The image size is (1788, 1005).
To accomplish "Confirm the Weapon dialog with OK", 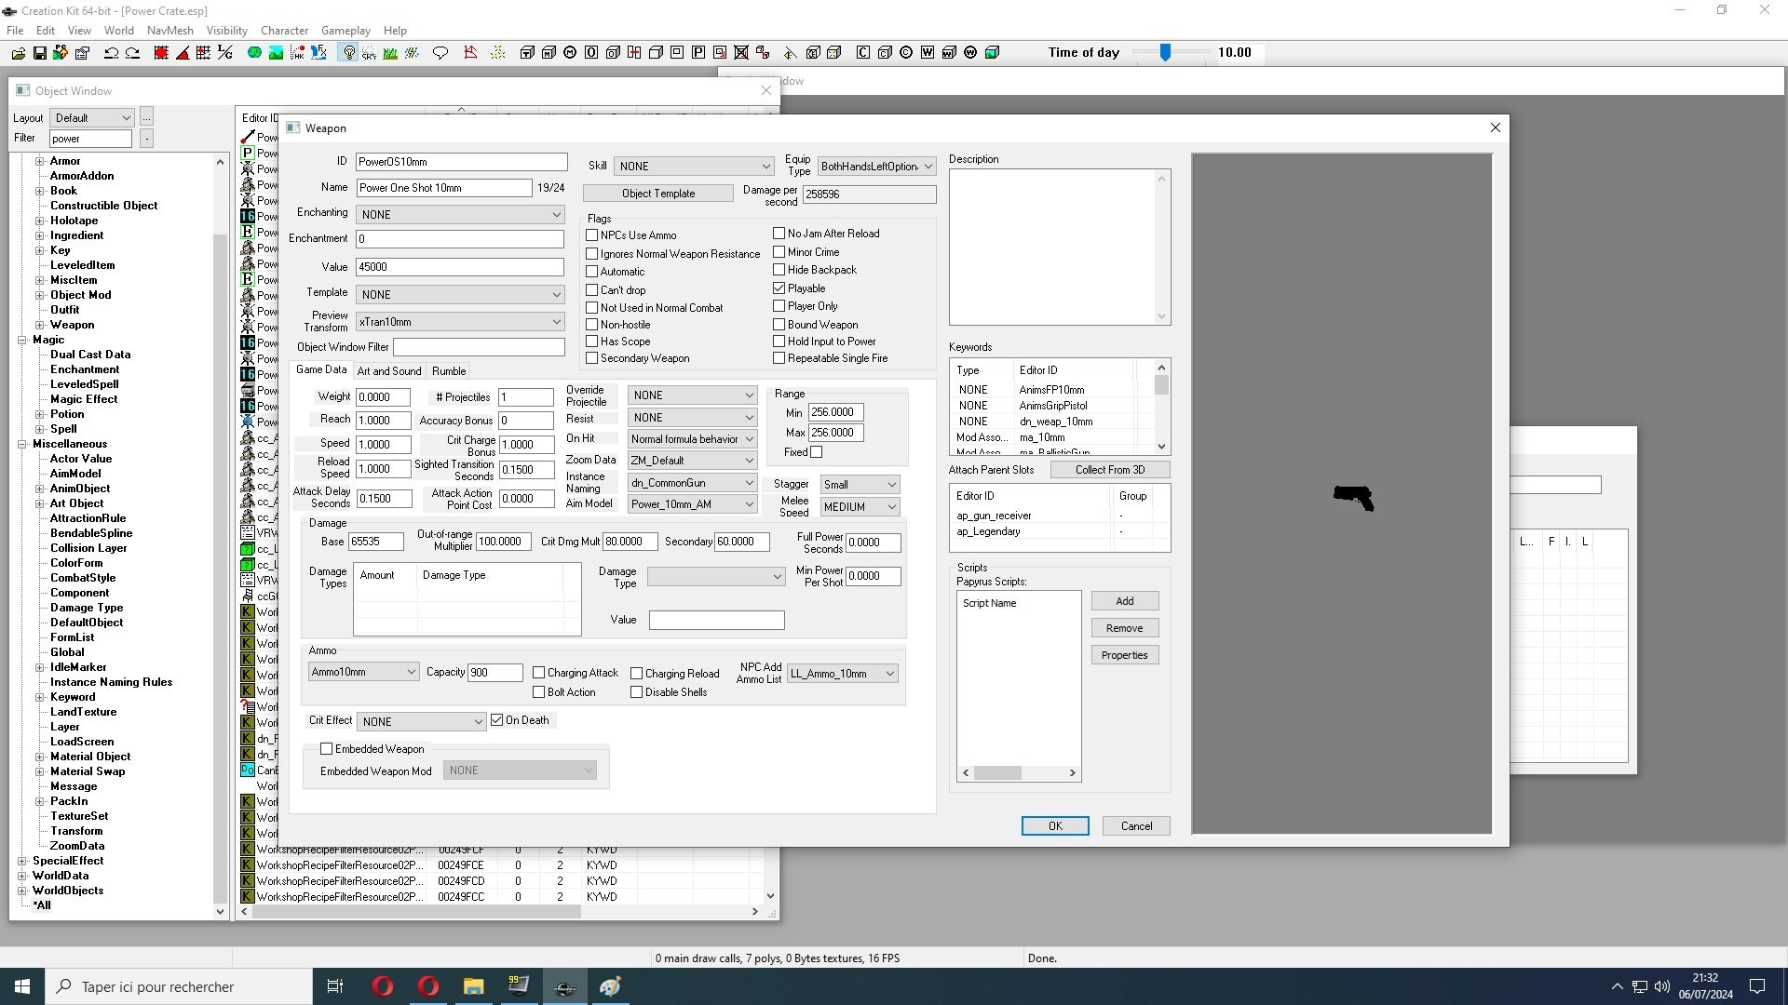I will (1055, 826).
